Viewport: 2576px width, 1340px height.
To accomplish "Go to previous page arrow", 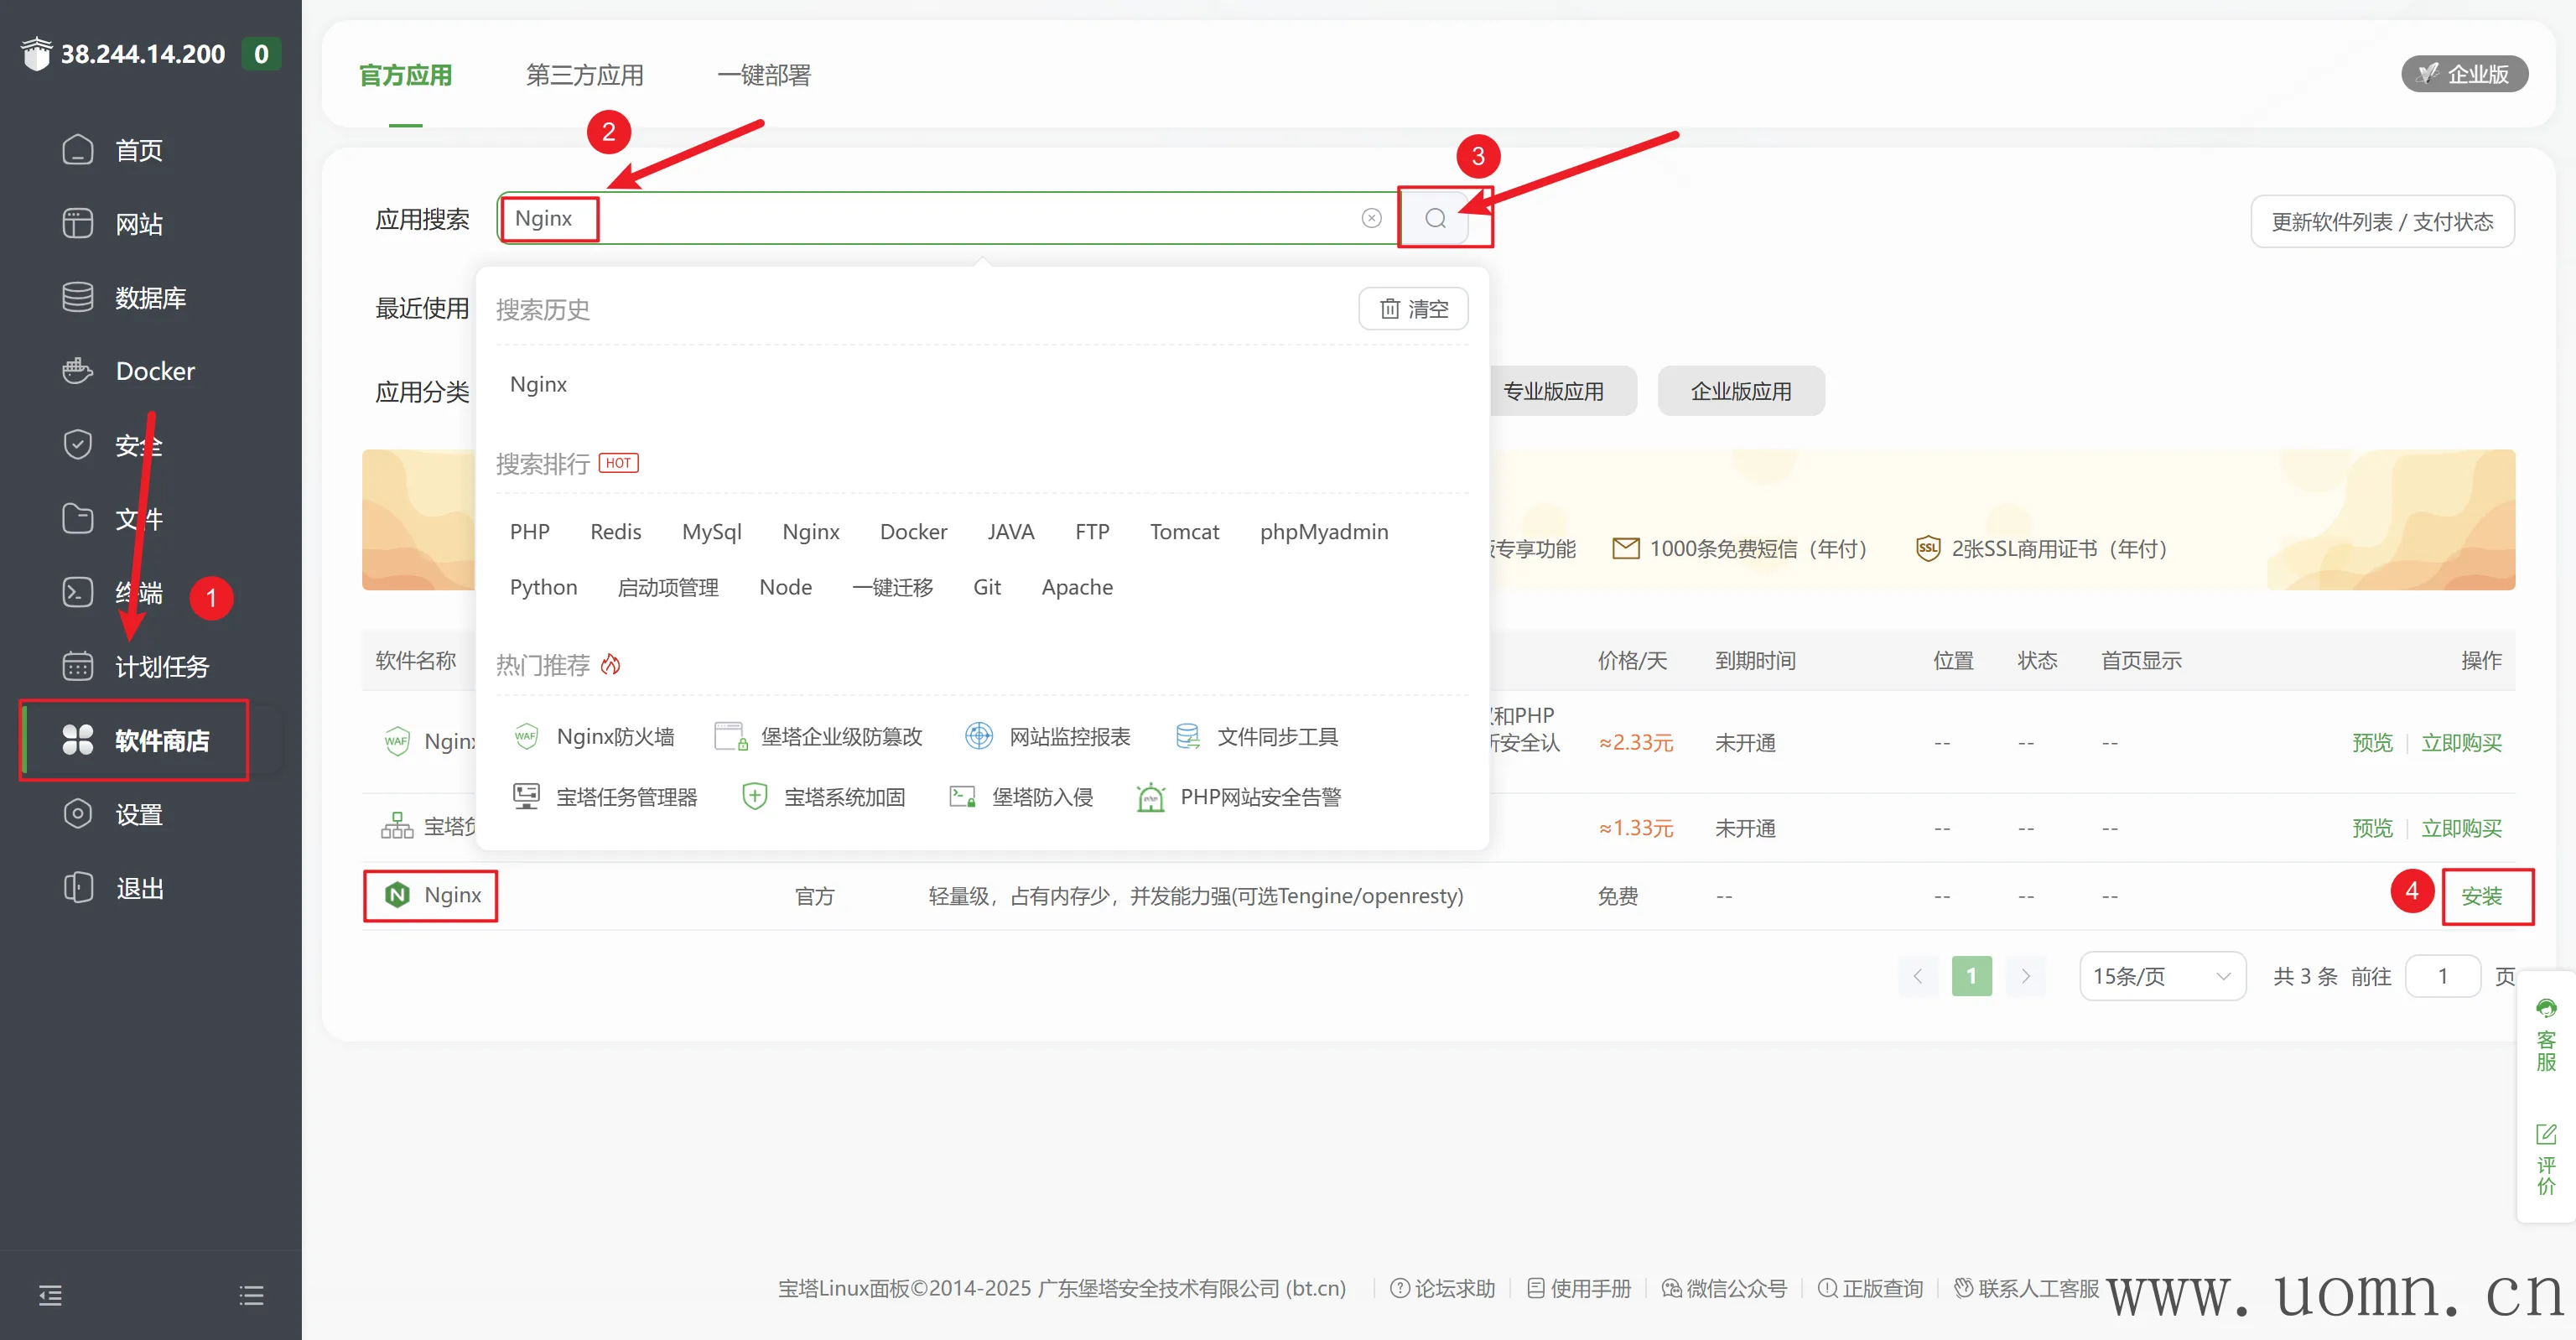I will click(1917, 975).
